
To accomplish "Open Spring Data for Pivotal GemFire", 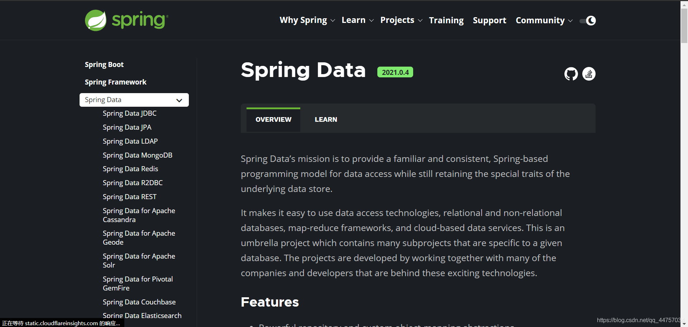I will click(x=138, y=284).
